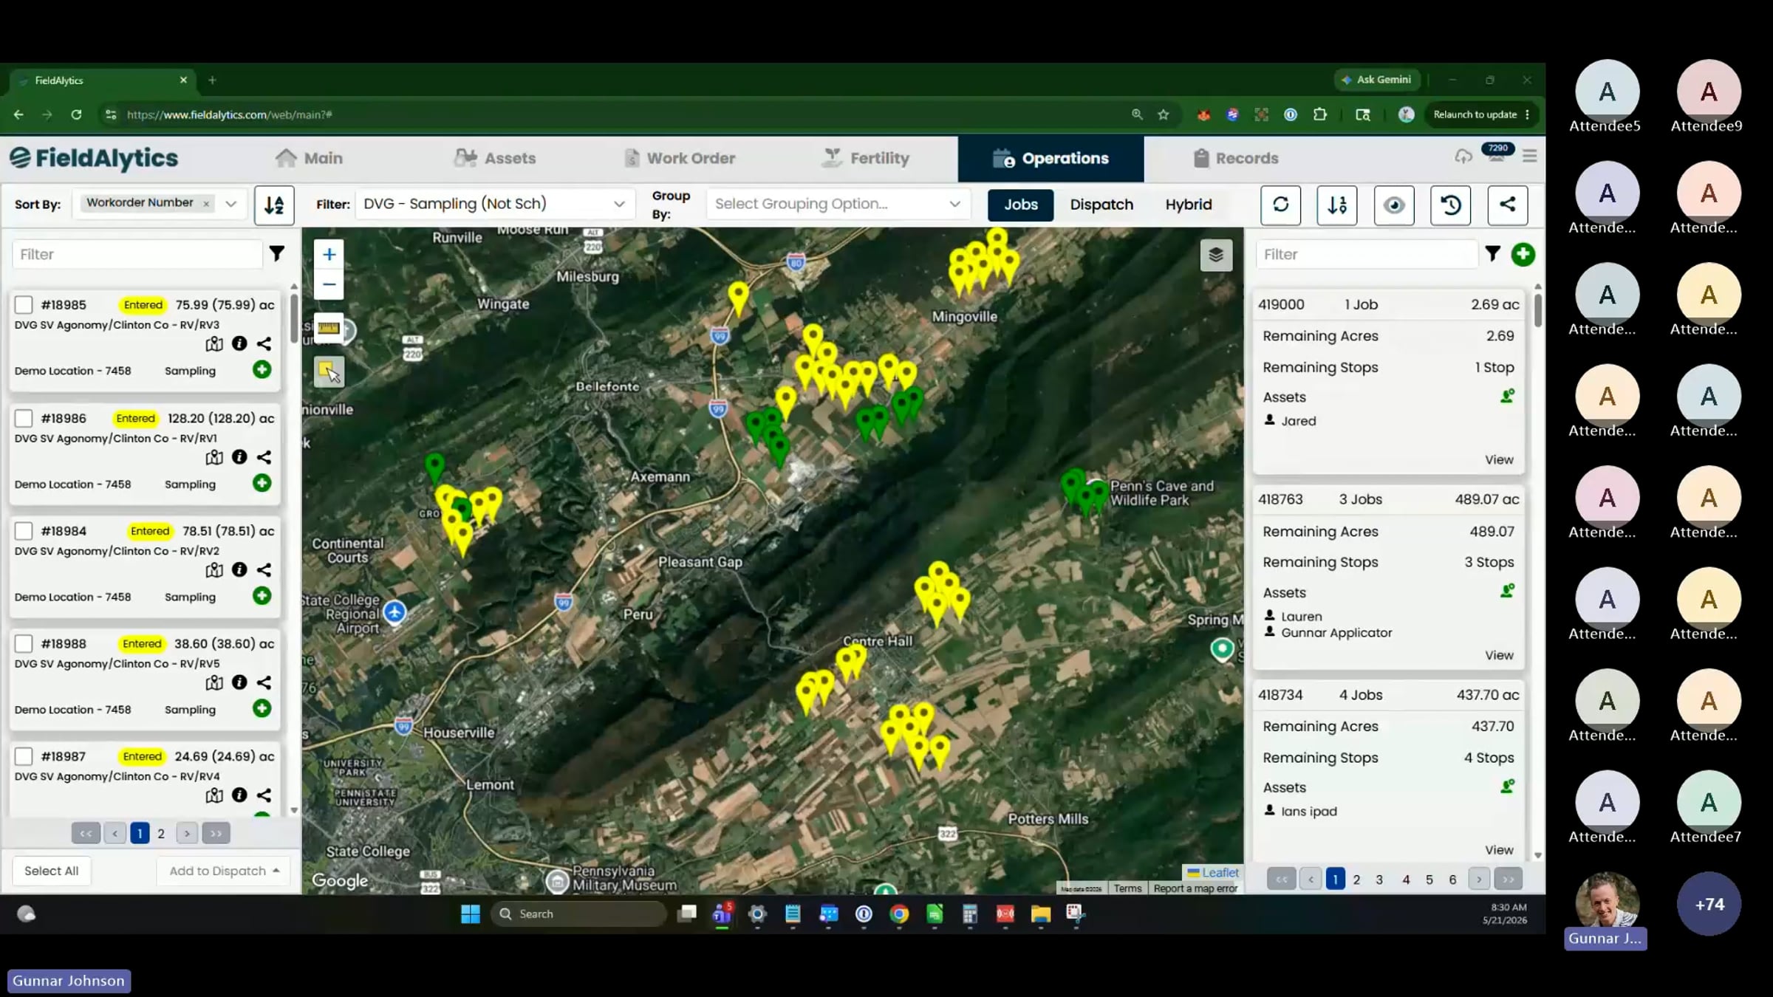Zoom out on the map with minus
This screenshot has height=997, width=1773.
pyautogui.click(x=329, y=284)
